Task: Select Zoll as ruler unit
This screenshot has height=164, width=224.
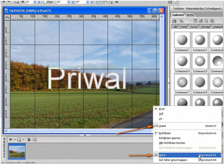Action: 187,114
